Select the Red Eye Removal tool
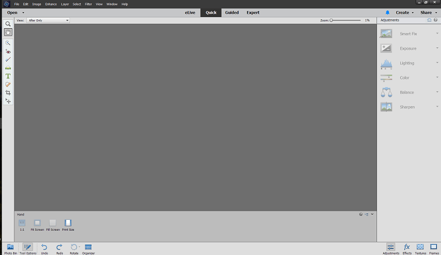The width and height of the screenshot is (441, 255). (x=8, y=51)
